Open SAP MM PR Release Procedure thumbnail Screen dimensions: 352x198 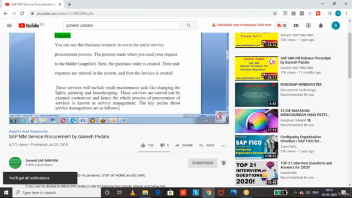coord(257,68)
